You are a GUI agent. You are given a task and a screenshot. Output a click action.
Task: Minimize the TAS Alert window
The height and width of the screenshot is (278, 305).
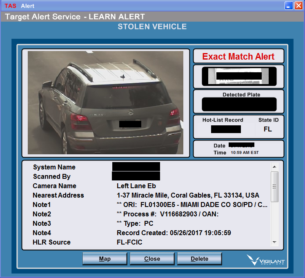[x=288, y=6]
